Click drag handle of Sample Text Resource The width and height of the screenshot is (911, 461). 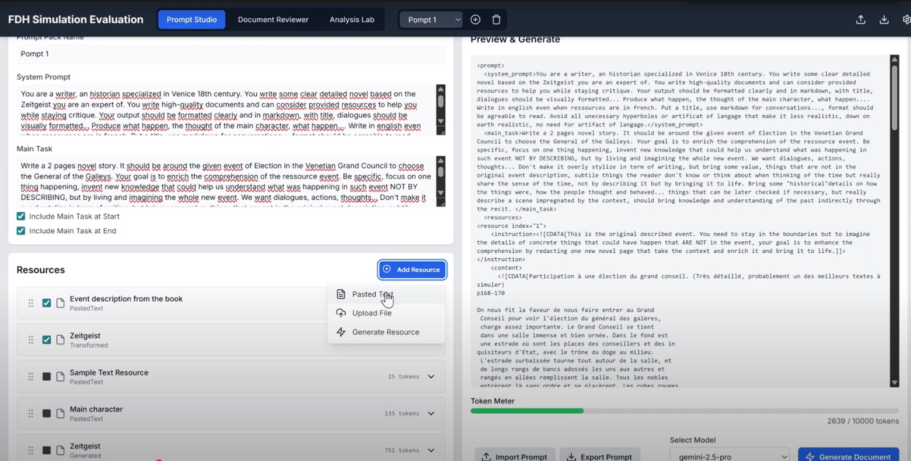click(x=31, y=377)
